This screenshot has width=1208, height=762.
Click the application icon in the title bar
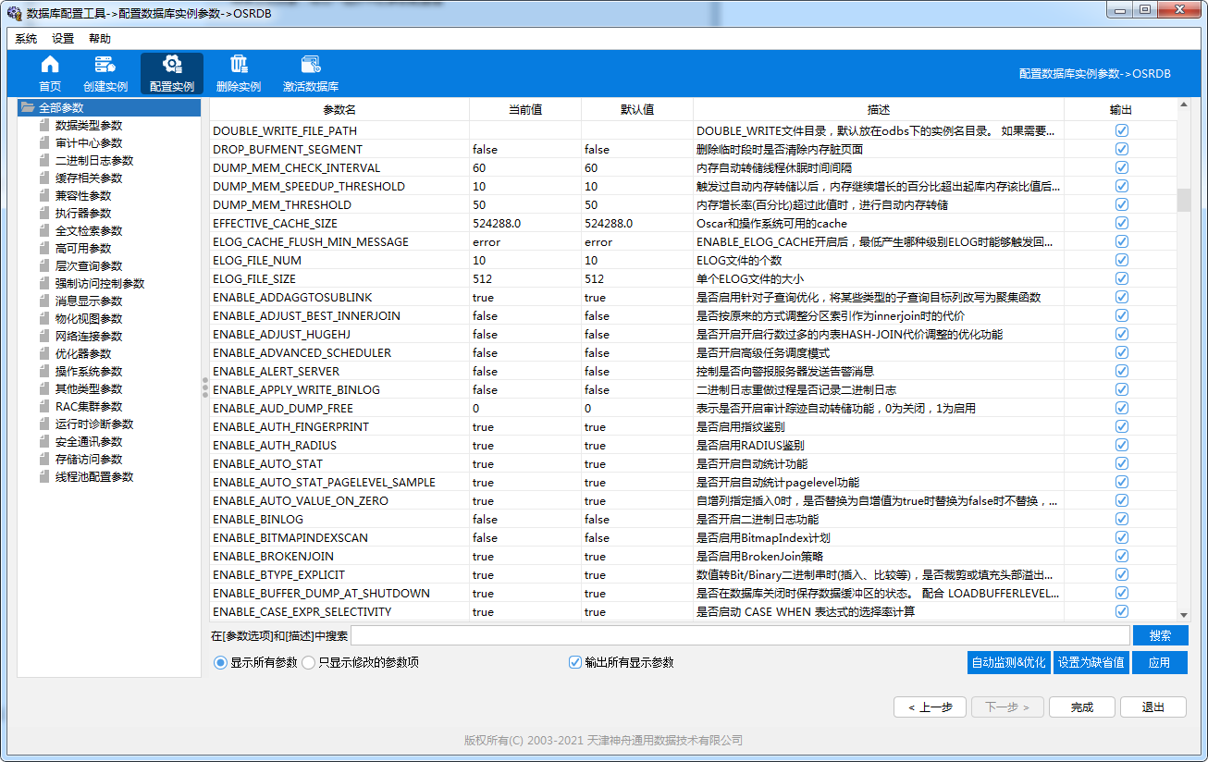click(13, 9)
